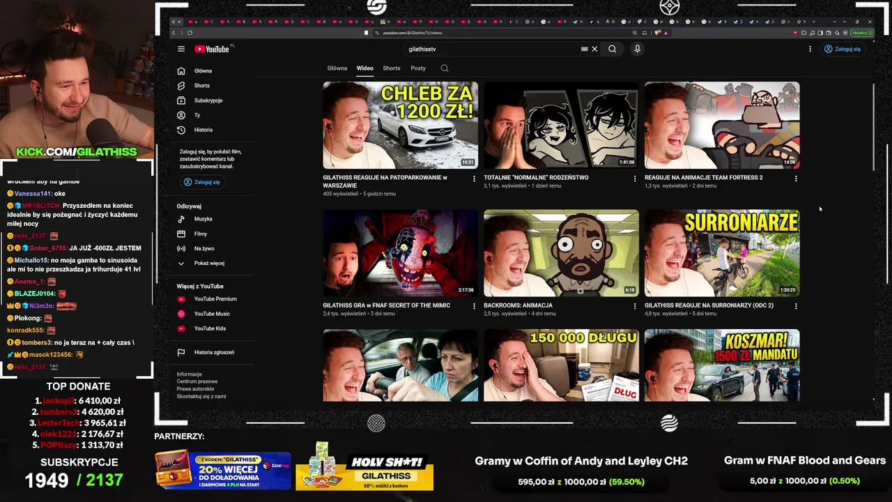Open more options for Totalnie Normalne Rodzeństwo
Image resolution: width=892 pixels, height=502 pixels.
(634, 178)
